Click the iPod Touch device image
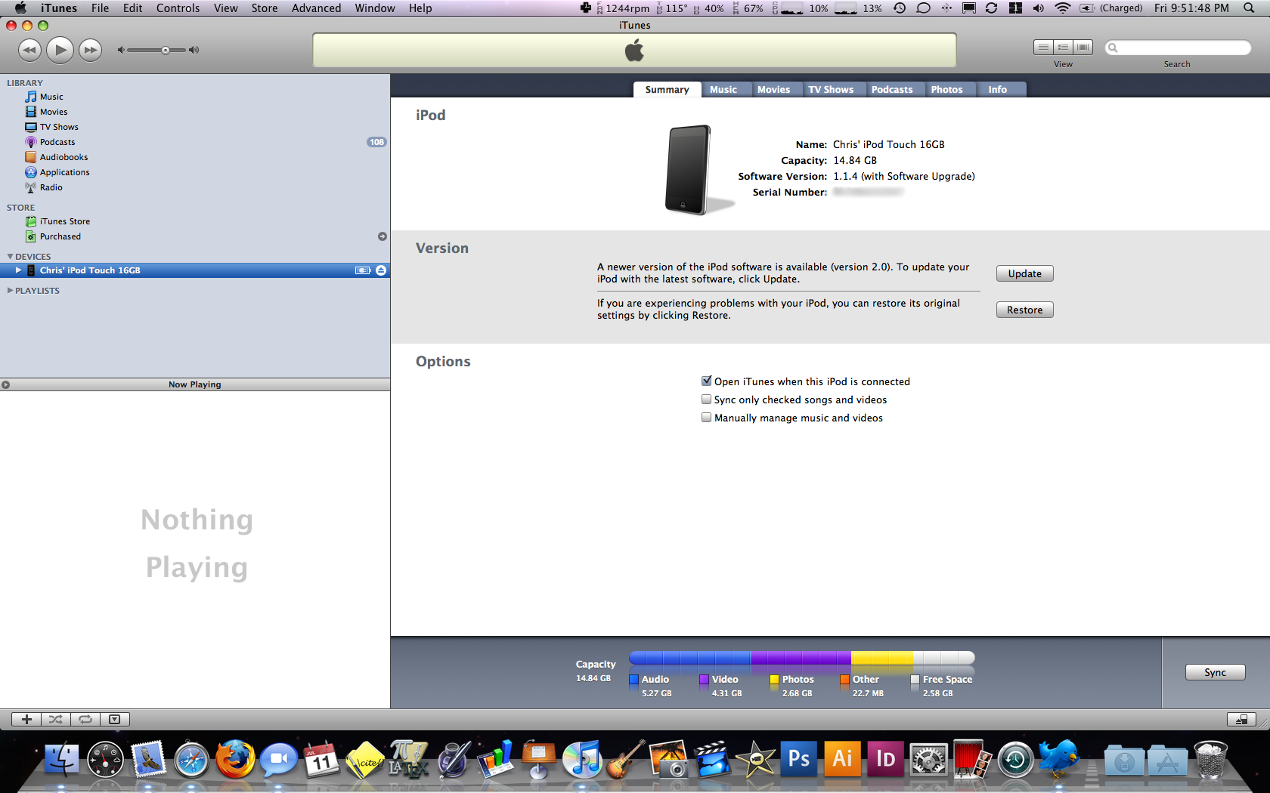1270x793 pixels. click(x=689, y=170)
